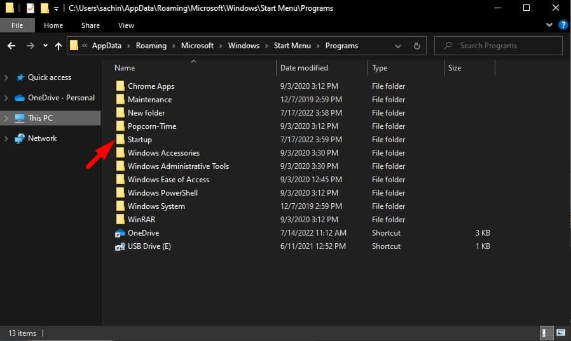Expand the ribbon with the chevron
Screen dimensions: 571x341
[549, 25]
